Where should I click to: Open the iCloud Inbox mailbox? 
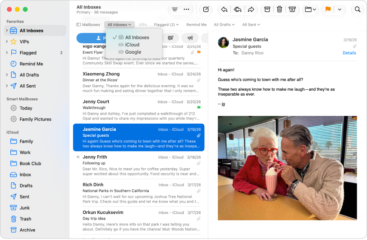click(35, 175)
